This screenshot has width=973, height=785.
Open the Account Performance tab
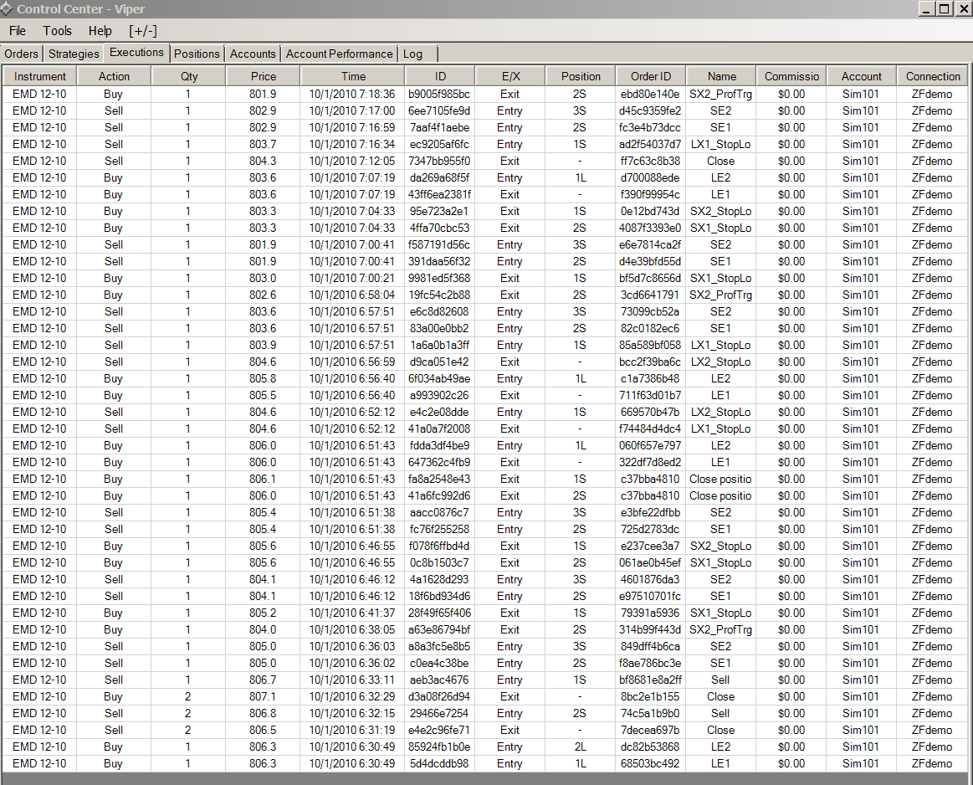(340, 54)
